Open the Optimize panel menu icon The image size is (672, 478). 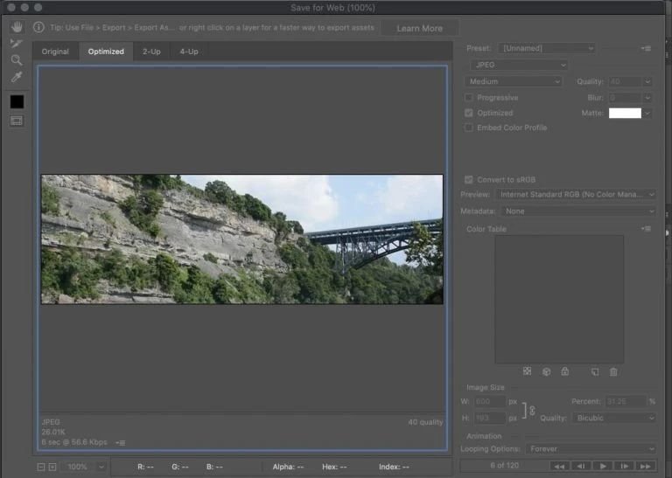pos(646,48)
